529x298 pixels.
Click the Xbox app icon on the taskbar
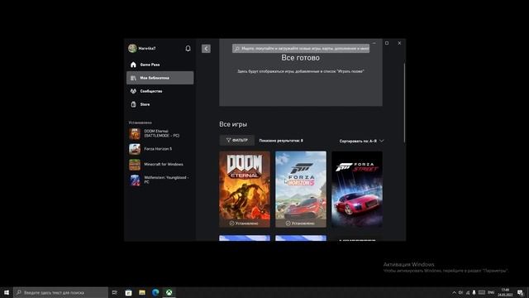coord(169,292)
